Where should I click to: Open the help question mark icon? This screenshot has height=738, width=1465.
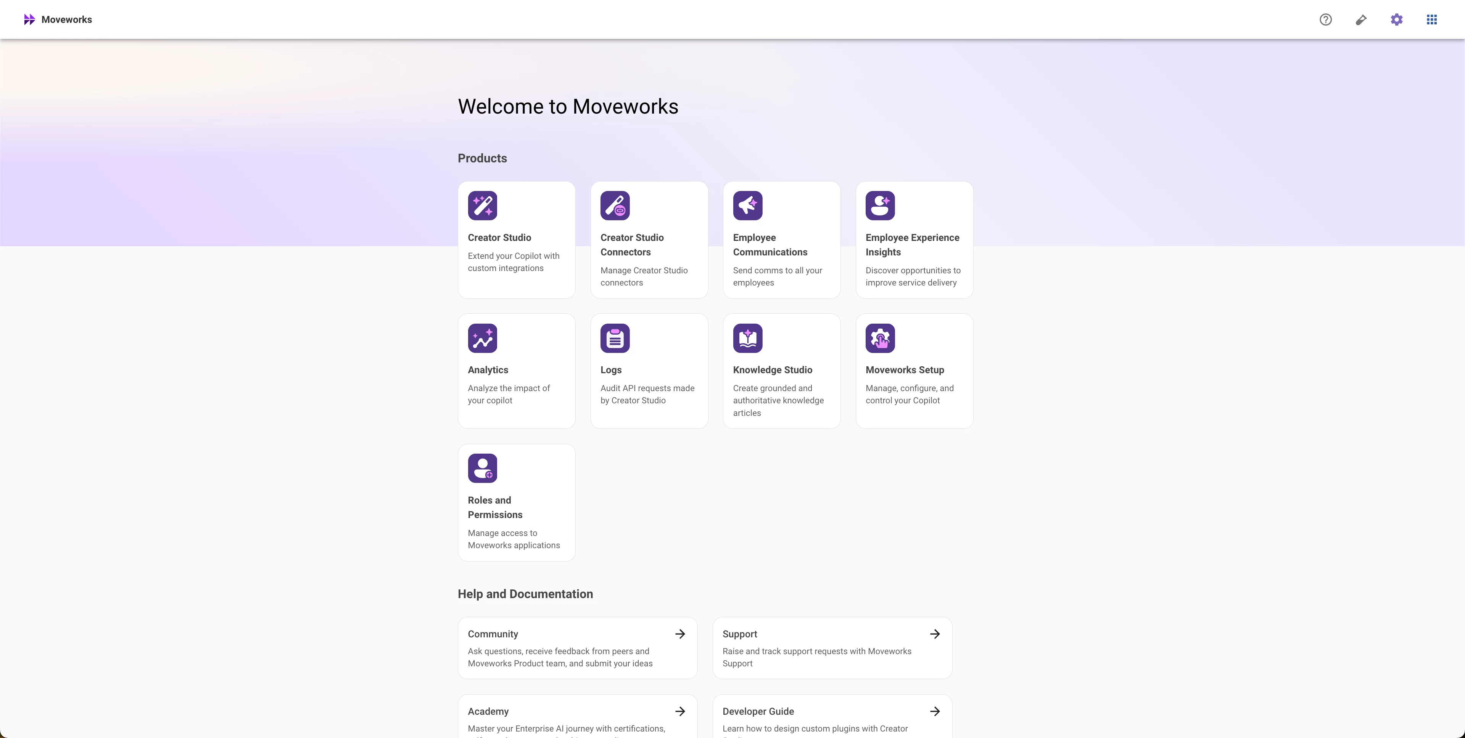(x=1326, y=20)
